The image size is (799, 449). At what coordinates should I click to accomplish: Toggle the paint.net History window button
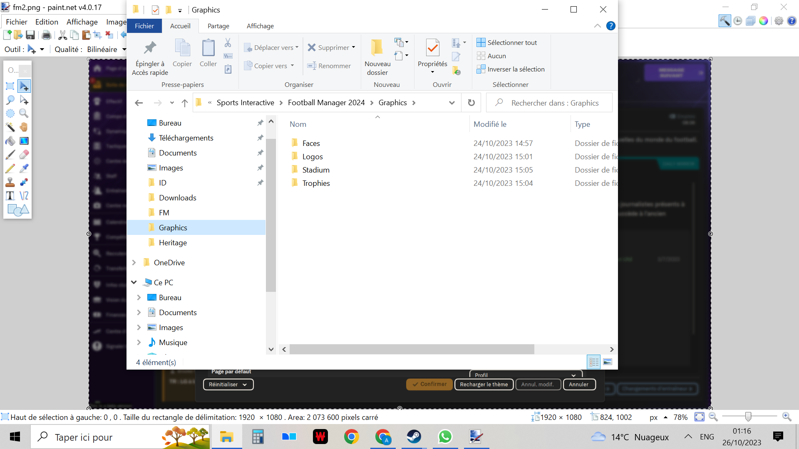737,21
